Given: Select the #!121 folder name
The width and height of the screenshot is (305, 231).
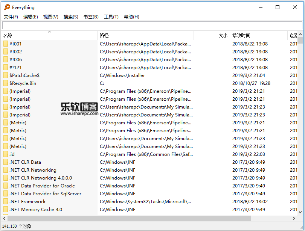Looking at the screenshot, I should [15, 68].
